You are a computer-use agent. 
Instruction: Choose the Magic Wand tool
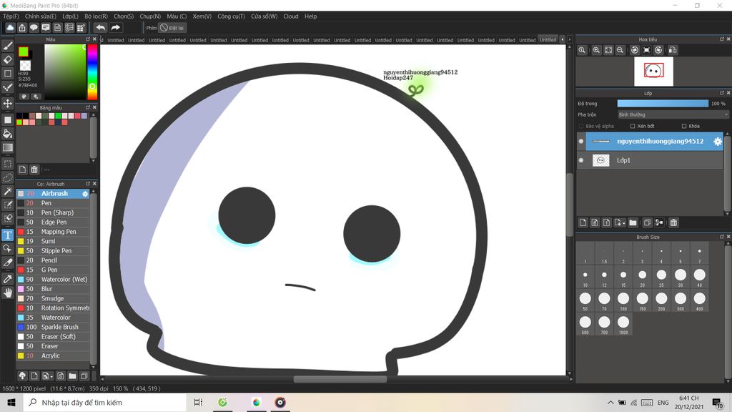click(x=8, y=191)
